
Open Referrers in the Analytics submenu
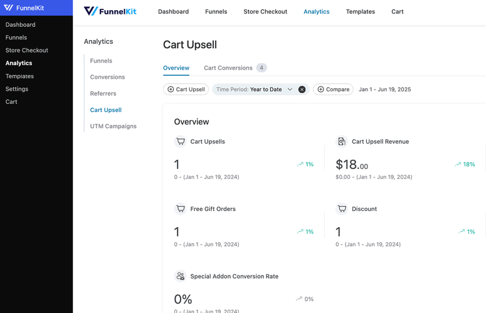click(x=103, y=93)
